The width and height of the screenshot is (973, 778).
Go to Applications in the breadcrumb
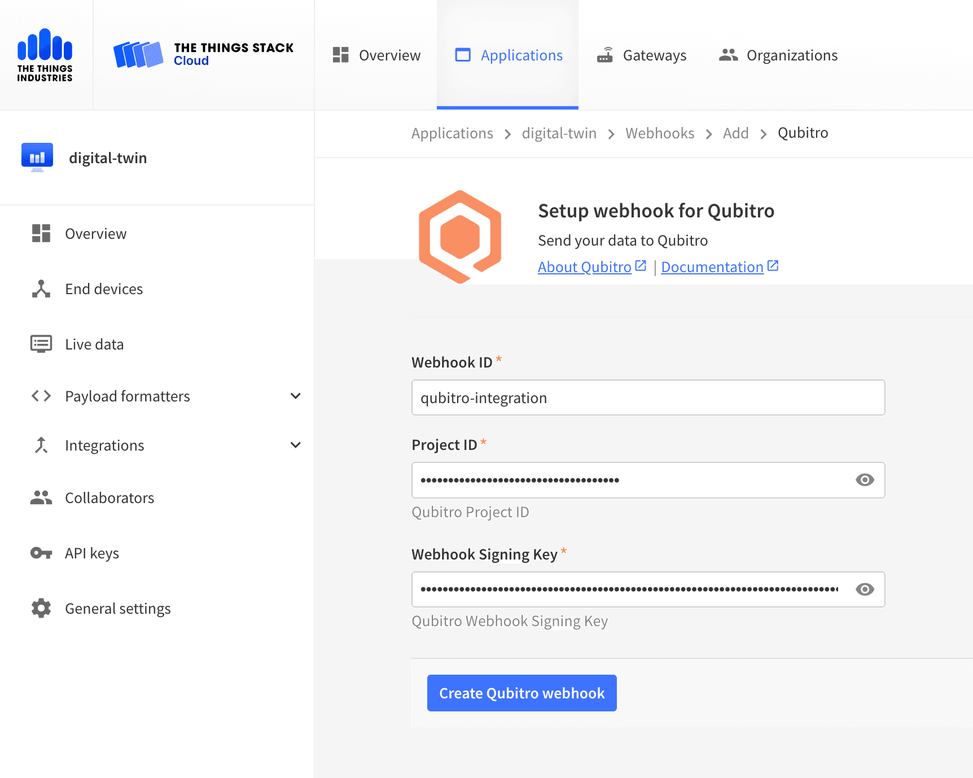click(452, 133)
